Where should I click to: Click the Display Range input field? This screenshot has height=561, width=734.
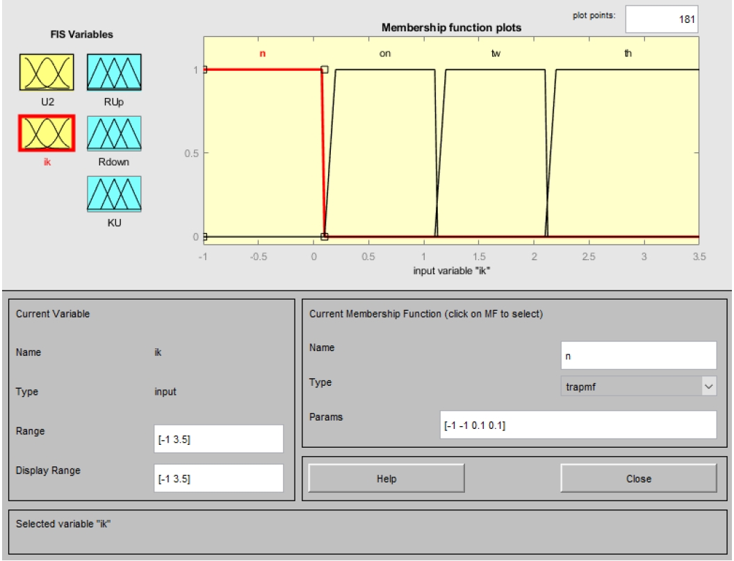(x=219, y=478)
